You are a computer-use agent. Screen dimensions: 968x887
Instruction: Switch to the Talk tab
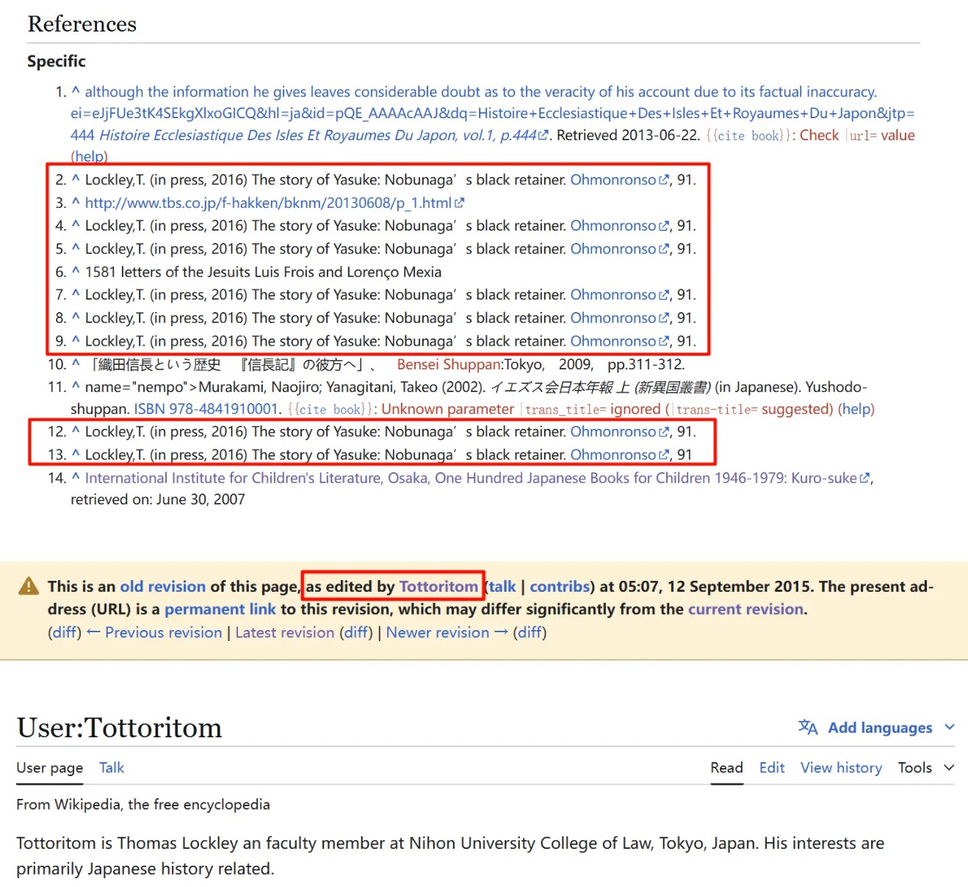point(112,767)
